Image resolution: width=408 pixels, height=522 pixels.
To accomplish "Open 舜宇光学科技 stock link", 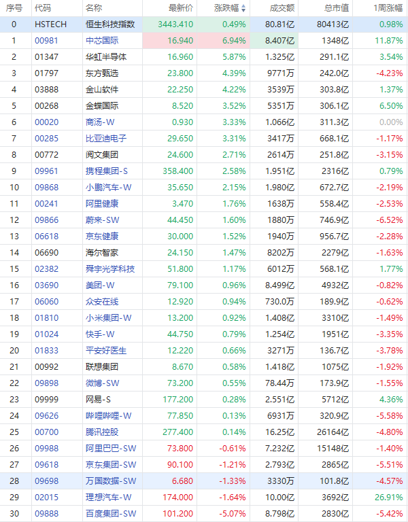I will [110, 269].
